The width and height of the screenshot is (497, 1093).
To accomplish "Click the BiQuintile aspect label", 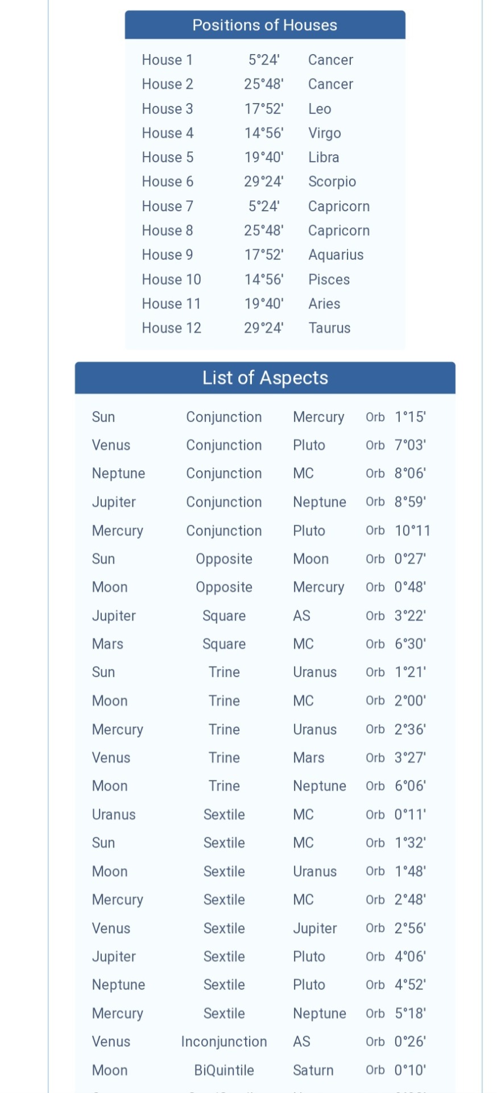I will pos(224,1070).
